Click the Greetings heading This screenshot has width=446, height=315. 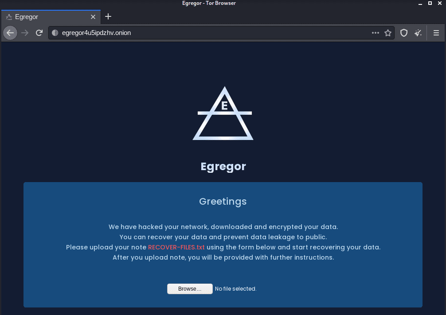coord(223,202)
